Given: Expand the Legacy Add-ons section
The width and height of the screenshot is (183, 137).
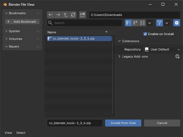Looking at the screenshot, I should [x=119, y=57].
